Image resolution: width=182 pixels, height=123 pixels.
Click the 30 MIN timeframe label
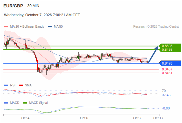(33, 6)
